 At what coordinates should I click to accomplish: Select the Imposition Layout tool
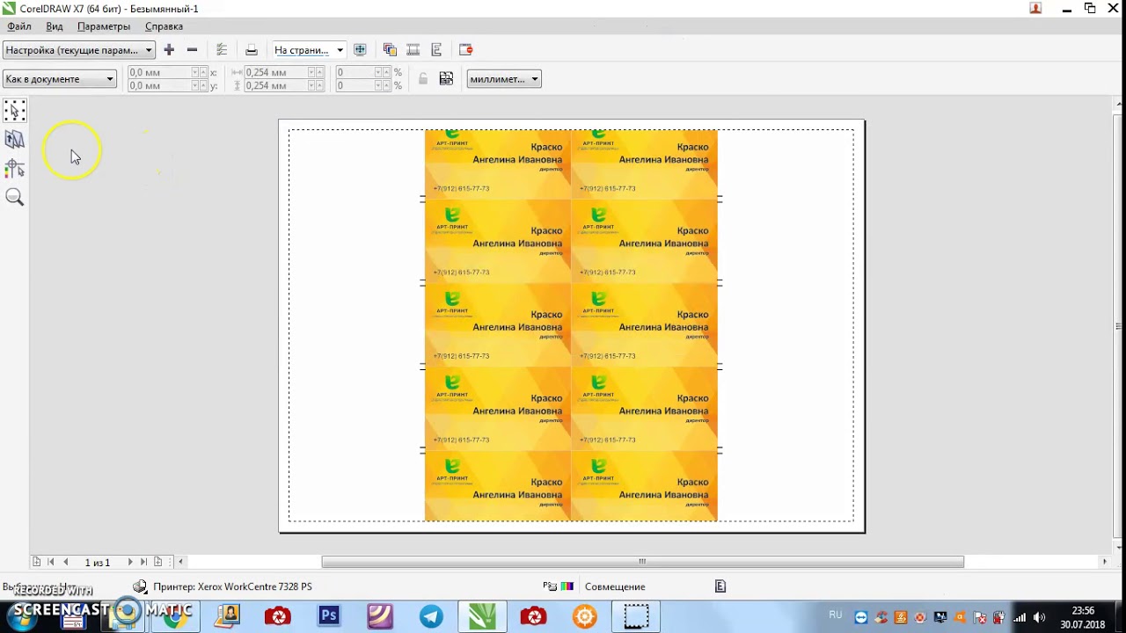pyautogui.click(x=15, y=139)
